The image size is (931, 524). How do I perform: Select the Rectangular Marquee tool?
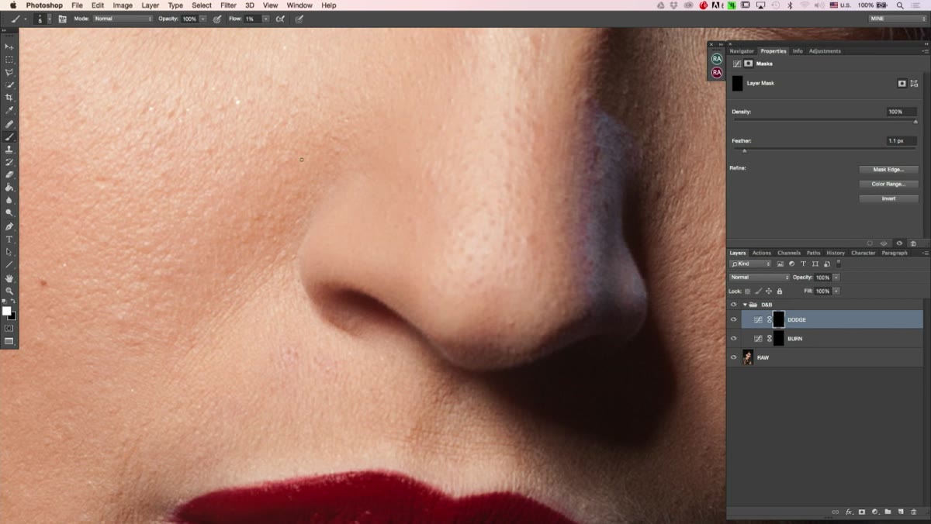[x=9, y=59]
